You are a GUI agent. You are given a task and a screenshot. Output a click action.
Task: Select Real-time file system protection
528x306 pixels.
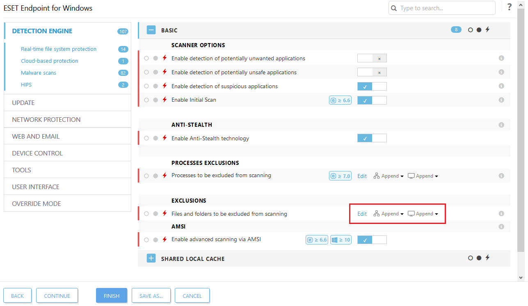click(x=59, y=49)
